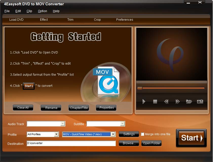Screen dimensions: 213x162
Task: Open the Effect tool
Action: point(44,20)
